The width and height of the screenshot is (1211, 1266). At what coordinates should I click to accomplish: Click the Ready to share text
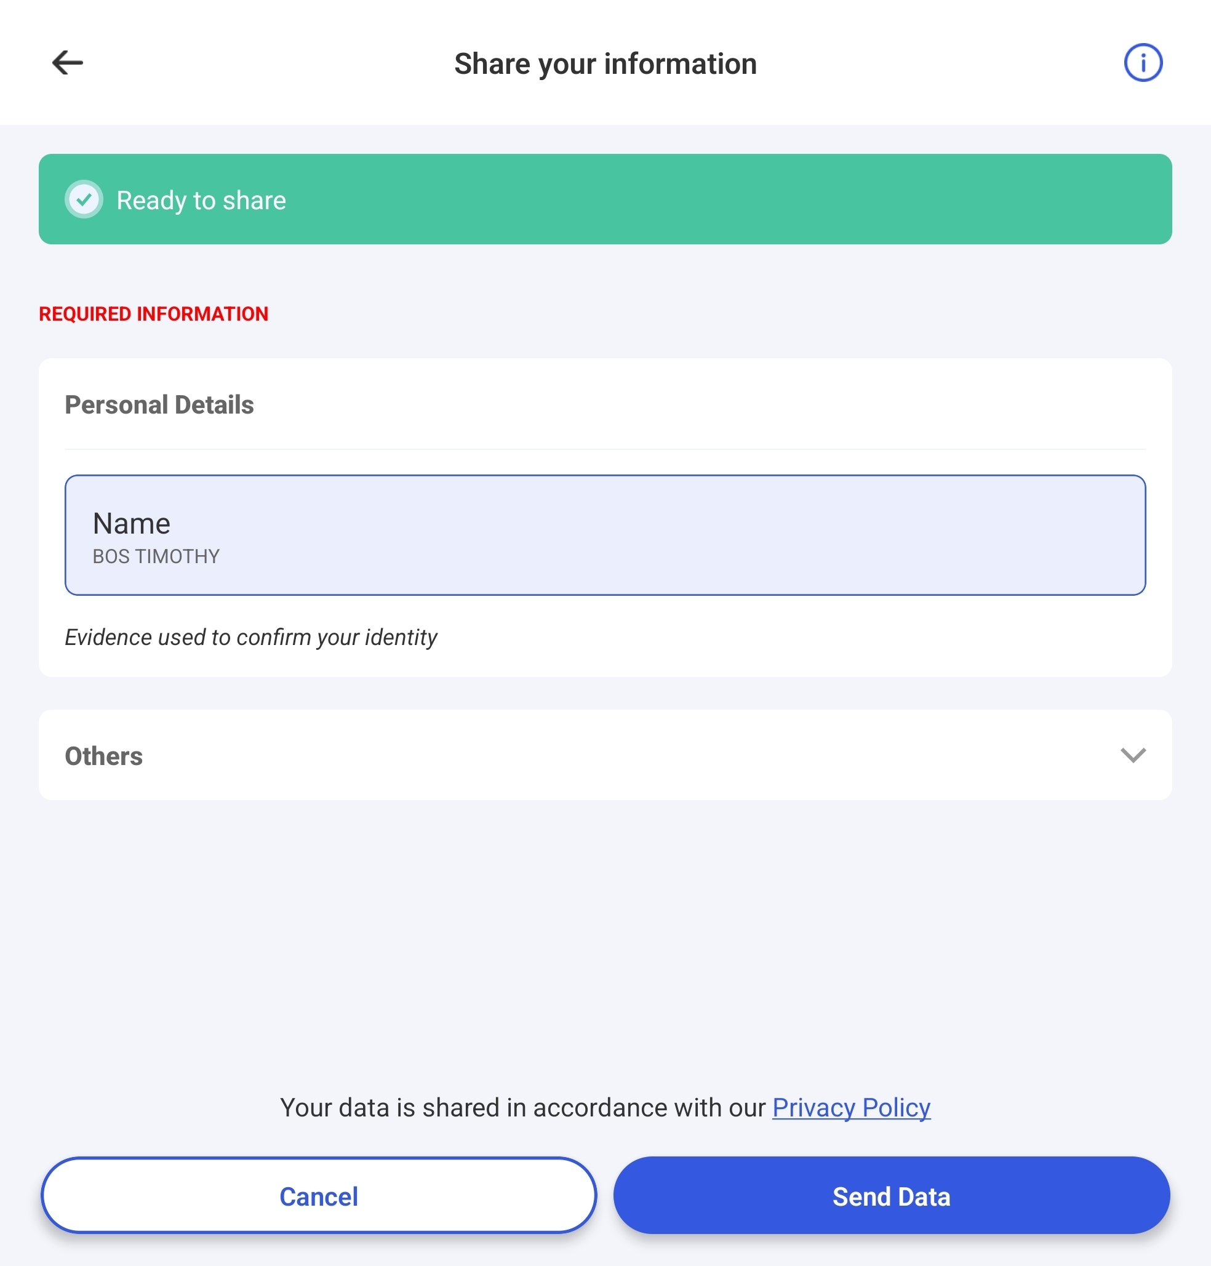[201, 200]
